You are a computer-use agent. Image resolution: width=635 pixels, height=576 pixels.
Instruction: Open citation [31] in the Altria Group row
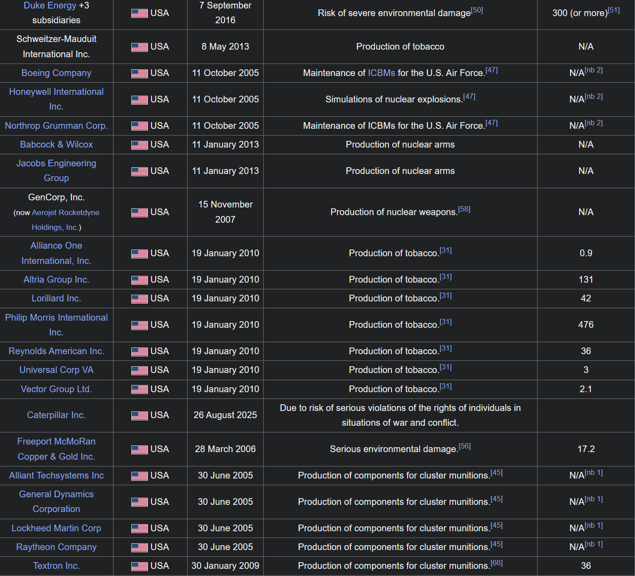446,276
